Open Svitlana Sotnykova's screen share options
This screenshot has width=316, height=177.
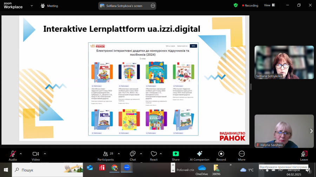point(153,6)
